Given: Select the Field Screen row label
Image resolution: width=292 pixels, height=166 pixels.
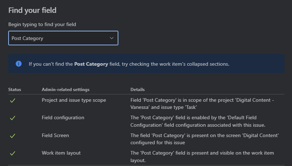Looking at the screenshot, I should click(x=55, y=135).
